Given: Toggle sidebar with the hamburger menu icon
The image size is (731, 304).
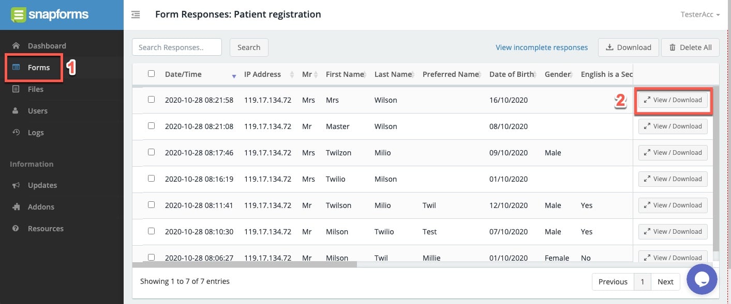Looking at the screenshot, I should (x=136, y=14).
